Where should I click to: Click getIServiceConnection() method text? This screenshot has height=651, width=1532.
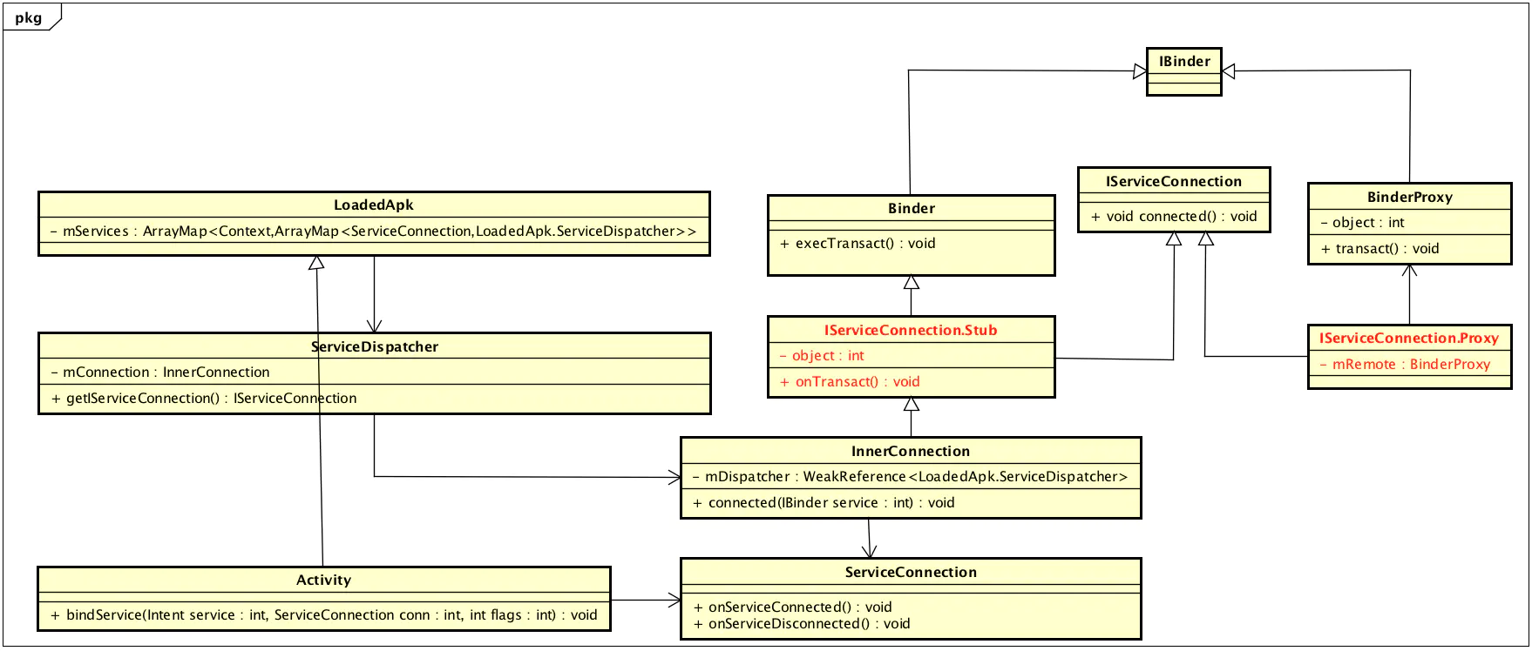tap(205, 399)
